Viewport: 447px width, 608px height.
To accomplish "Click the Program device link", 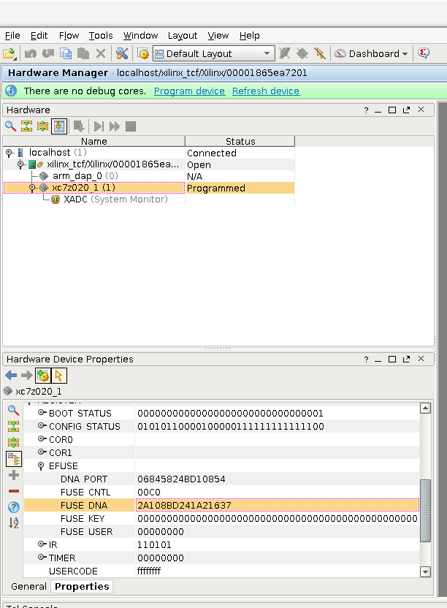I will (189, 91).
